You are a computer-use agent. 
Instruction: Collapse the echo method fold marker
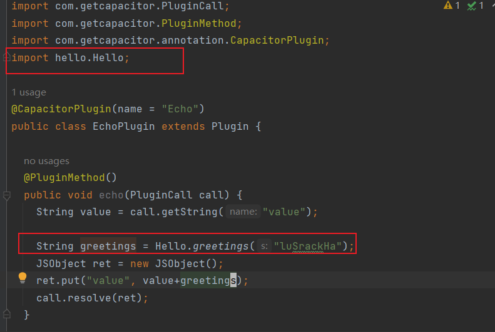7,195
